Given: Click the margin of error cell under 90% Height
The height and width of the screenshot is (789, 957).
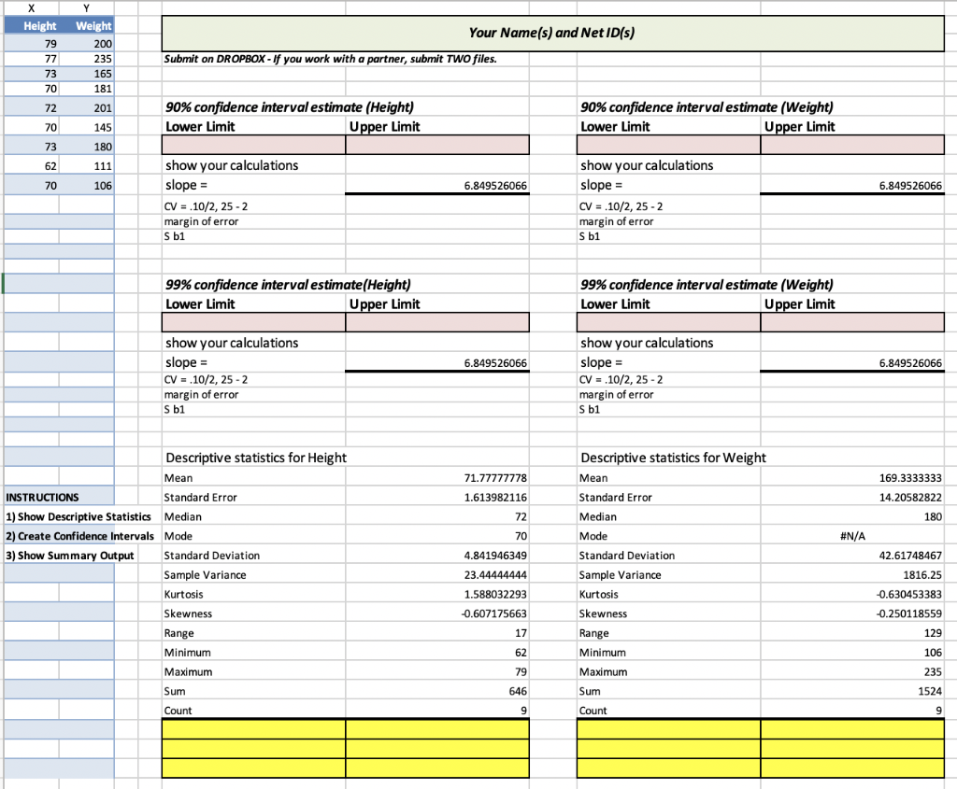Looking at the screenshot, I should 252,221.
